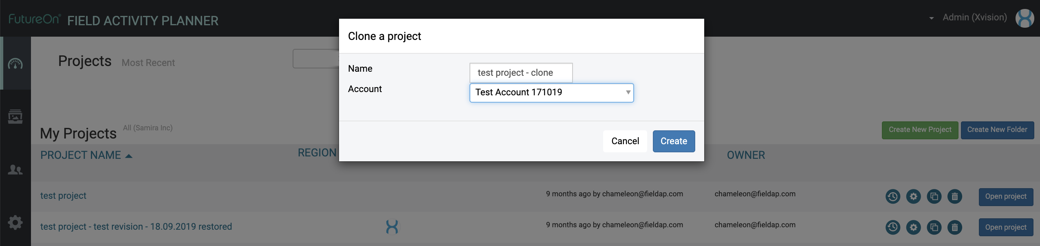Screen dimensions: 1040x246
Task: Sort by the PROJECT NAME column arrow
Action: (129, 156)
